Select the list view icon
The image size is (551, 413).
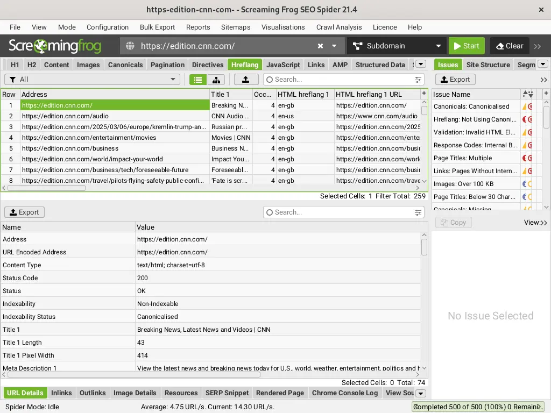[198, 80]
